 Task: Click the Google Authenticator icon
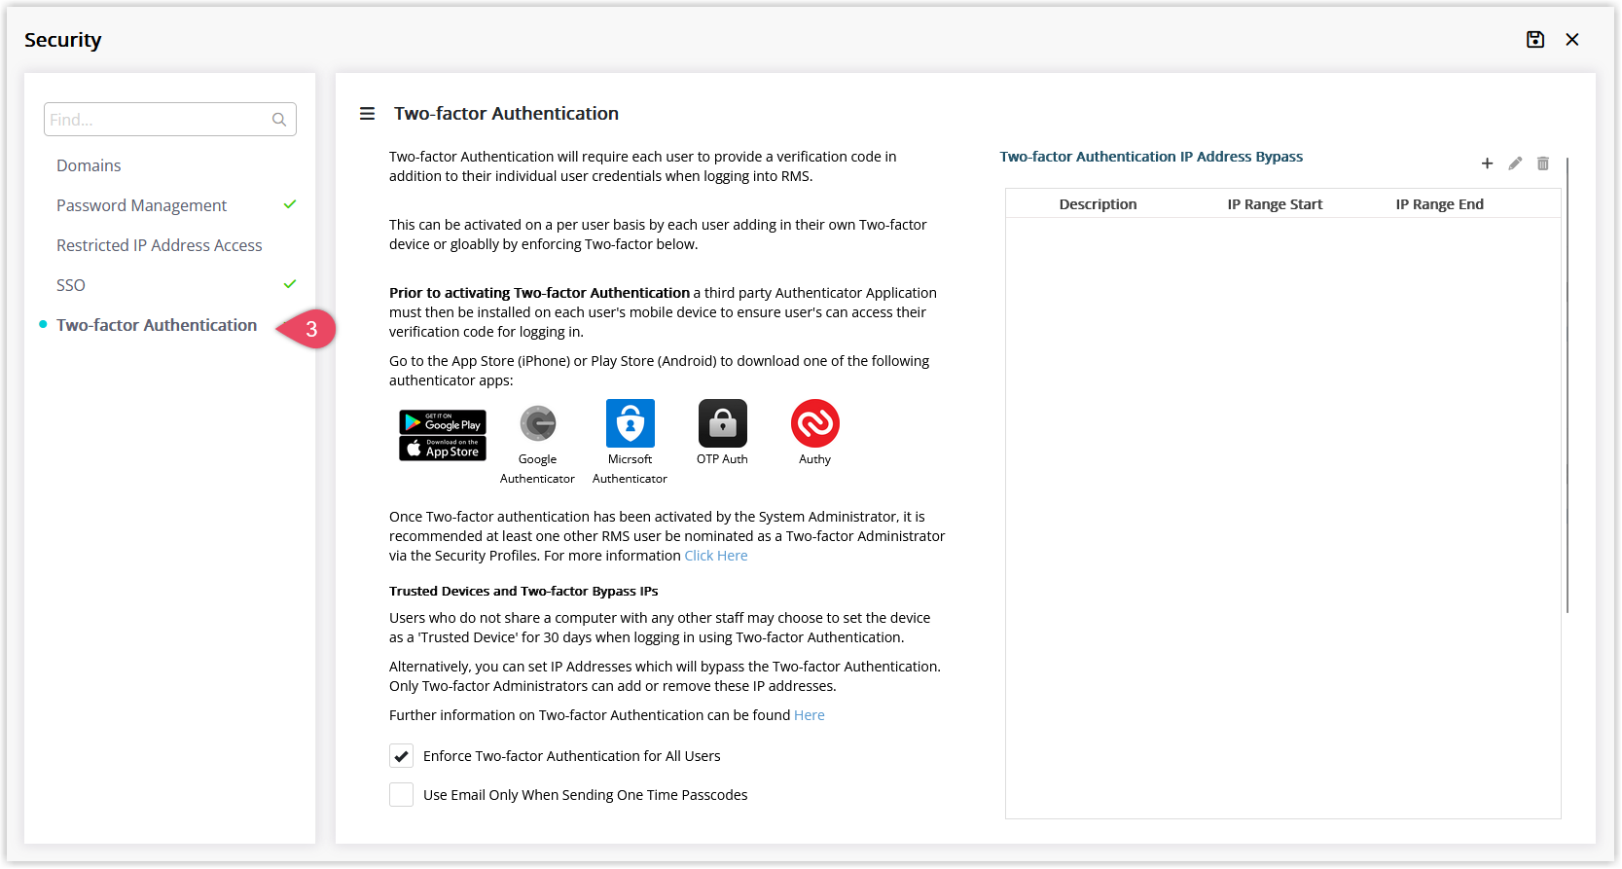(x=537, y=423)
